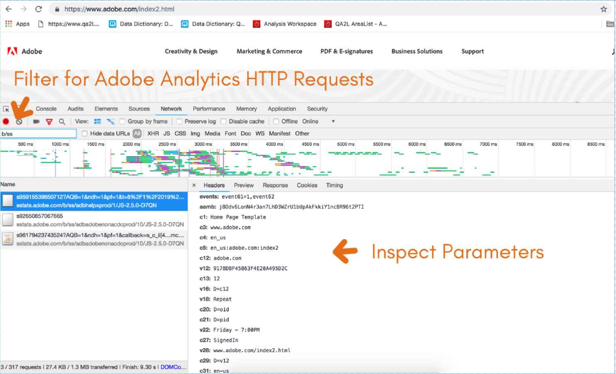Image resolution: width=616 pixels, height=374 pixels.
Task: Go back with the browser back arrow
Action: click(x=8, y=9)
